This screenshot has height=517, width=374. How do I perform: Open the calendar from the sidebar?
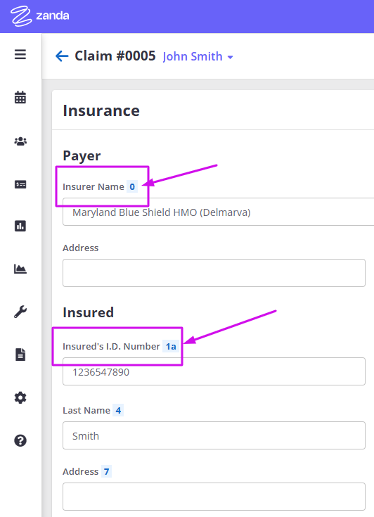pos(20,97)
